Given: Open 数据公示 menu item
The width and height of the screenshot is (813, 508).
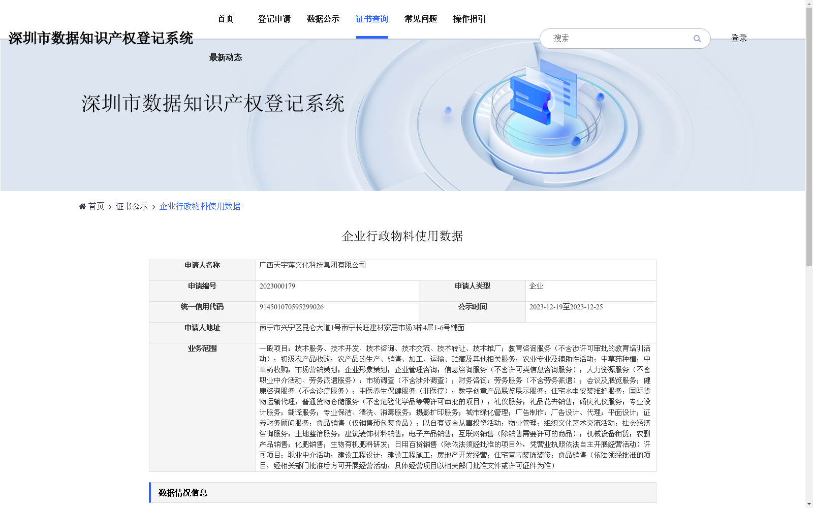Looking at the screenshot, I should click(323, 19).
